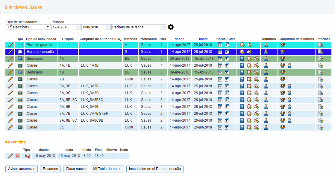Open student icon in Alumnos for Clases 2B
Image resolution: width=335 pixels, height=176 pixels.
pos(266,79)
